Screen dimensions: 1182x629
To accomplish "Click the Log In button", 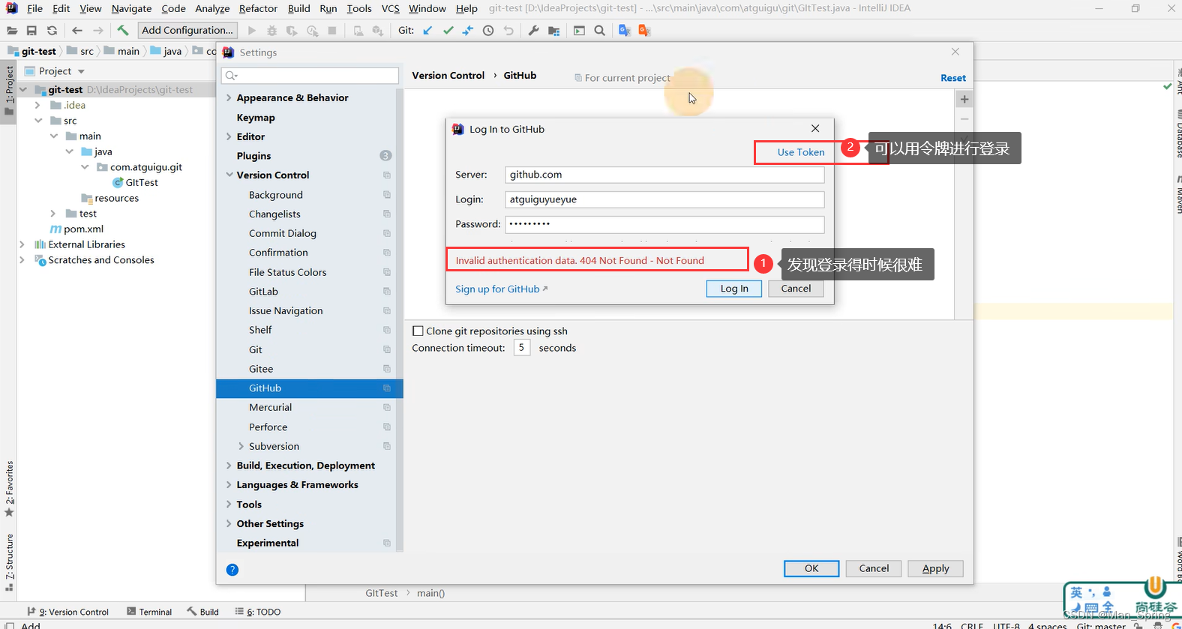I will (x=734, y=289).
